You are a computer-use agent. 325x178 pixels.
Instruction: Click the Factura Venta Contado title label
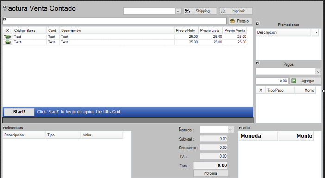pyautogui.click(x=39, y=8)
